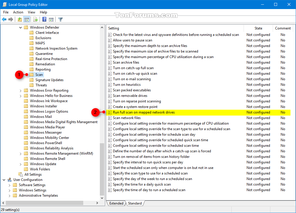Toggle Show/Hide Action Pane toolbar icon
Viewport: 296px width, 213px height.
[x=51, y=19]
